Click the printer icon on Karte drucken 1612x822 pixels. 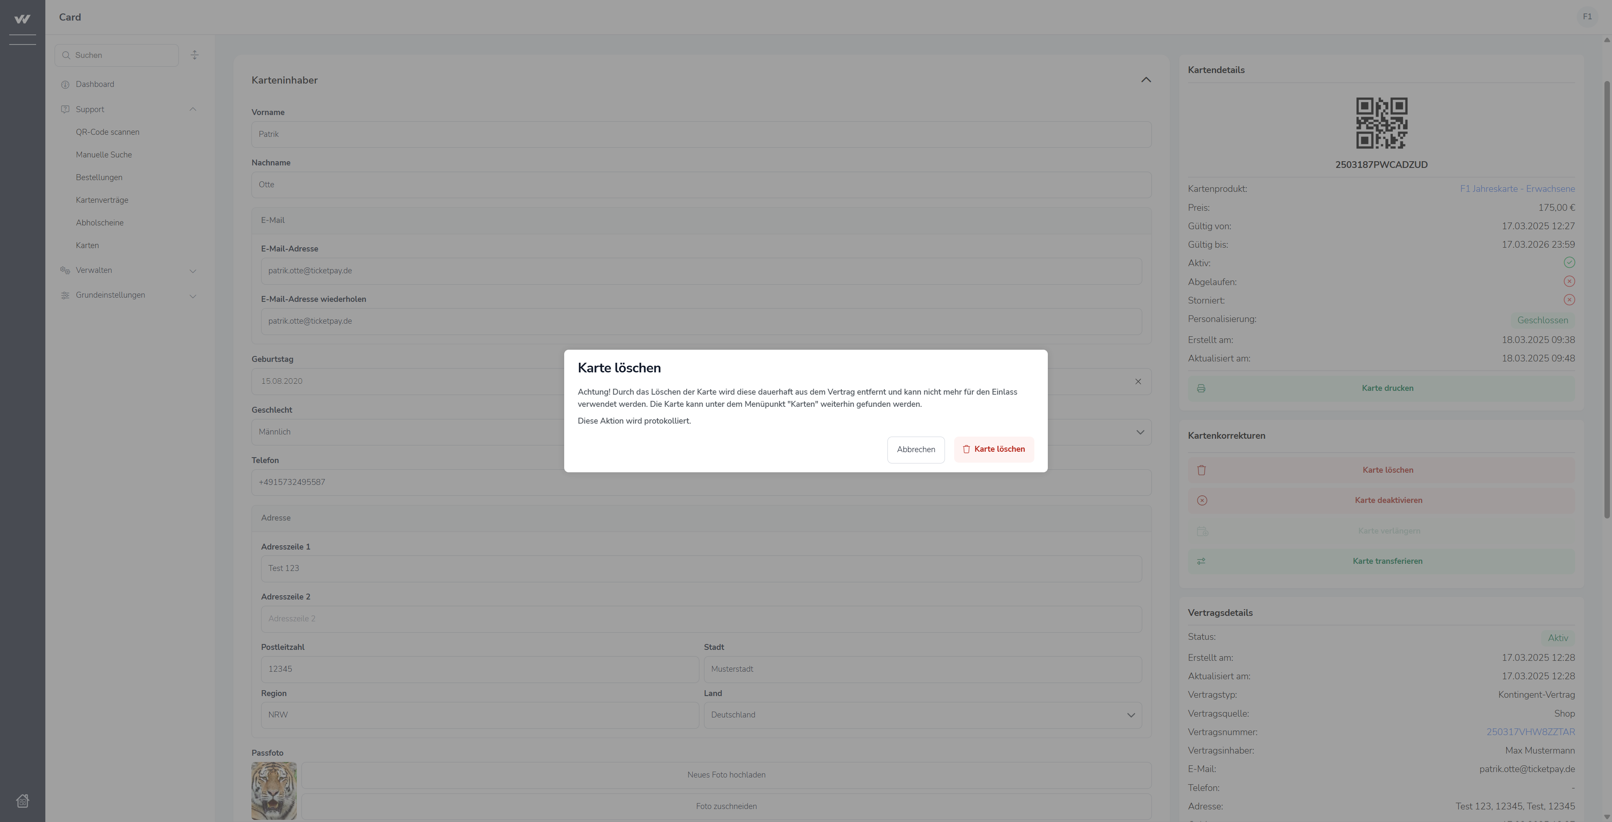click(1201, 389)
